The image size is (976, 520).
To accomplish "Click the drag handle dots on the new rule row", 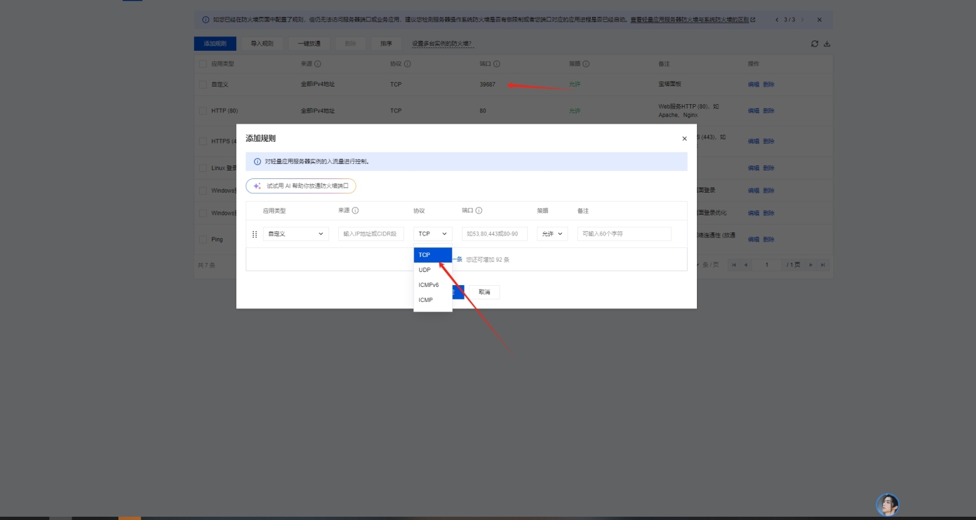I will tap(254, 234).
